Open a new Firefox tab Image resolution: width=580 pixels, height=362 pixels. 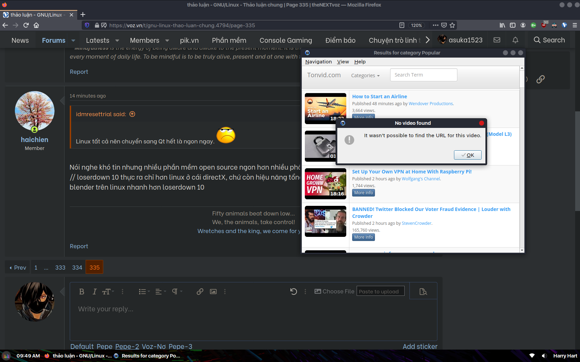click(x=83, y=14)
